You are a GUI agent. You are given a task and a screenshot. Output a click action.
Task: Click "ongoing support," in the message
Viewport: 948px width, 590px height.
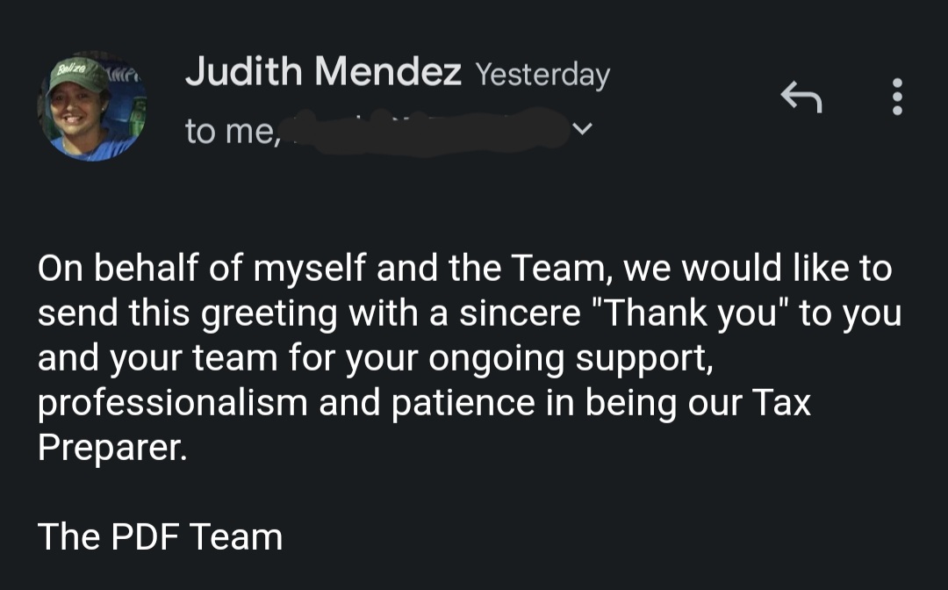[x=571, y=360]
